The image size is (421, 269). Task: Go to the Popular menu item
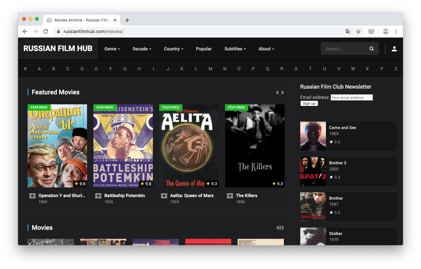click(204, 49)
